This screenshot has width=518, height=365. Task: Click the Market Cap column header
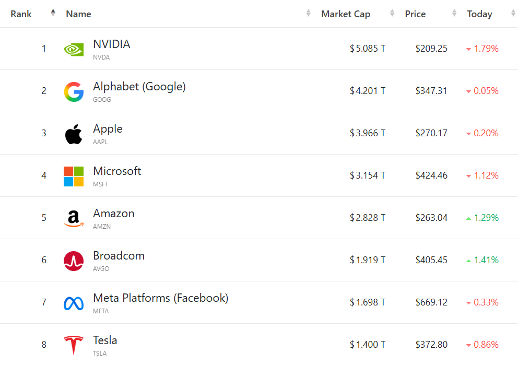(x=346, y=14)
